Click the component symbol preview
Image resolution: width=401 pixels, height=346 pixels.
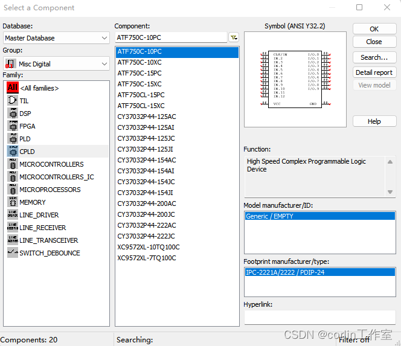[x=295, y=79]
